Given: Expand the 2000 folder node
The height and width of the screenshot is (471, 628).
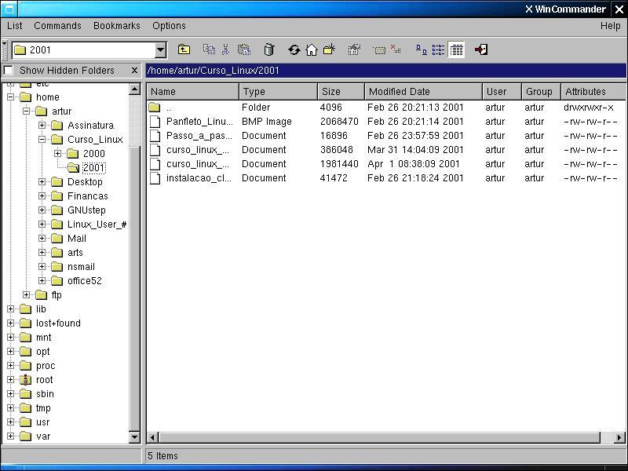Looking at the screenshot, I should click(57, 153).
